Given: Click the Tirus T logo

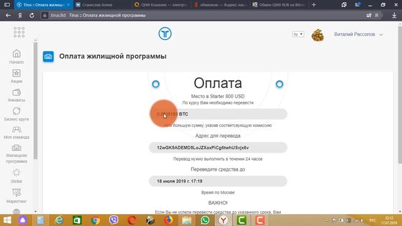Looking at the screenshot, I should (165, 33).
